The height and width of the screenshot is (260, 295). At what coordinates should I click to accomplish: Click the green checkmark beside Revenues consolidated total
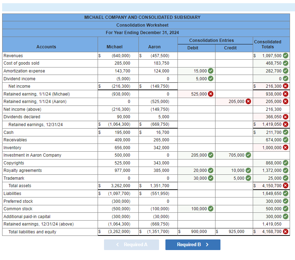point(286,56)
